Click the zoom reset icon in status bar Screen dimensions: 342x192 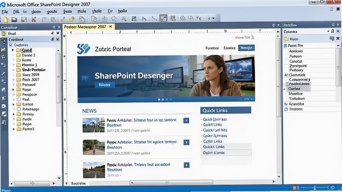tap(333, 188)
